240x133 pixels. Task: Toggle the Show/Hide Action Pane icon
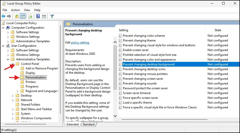point(44,16)
